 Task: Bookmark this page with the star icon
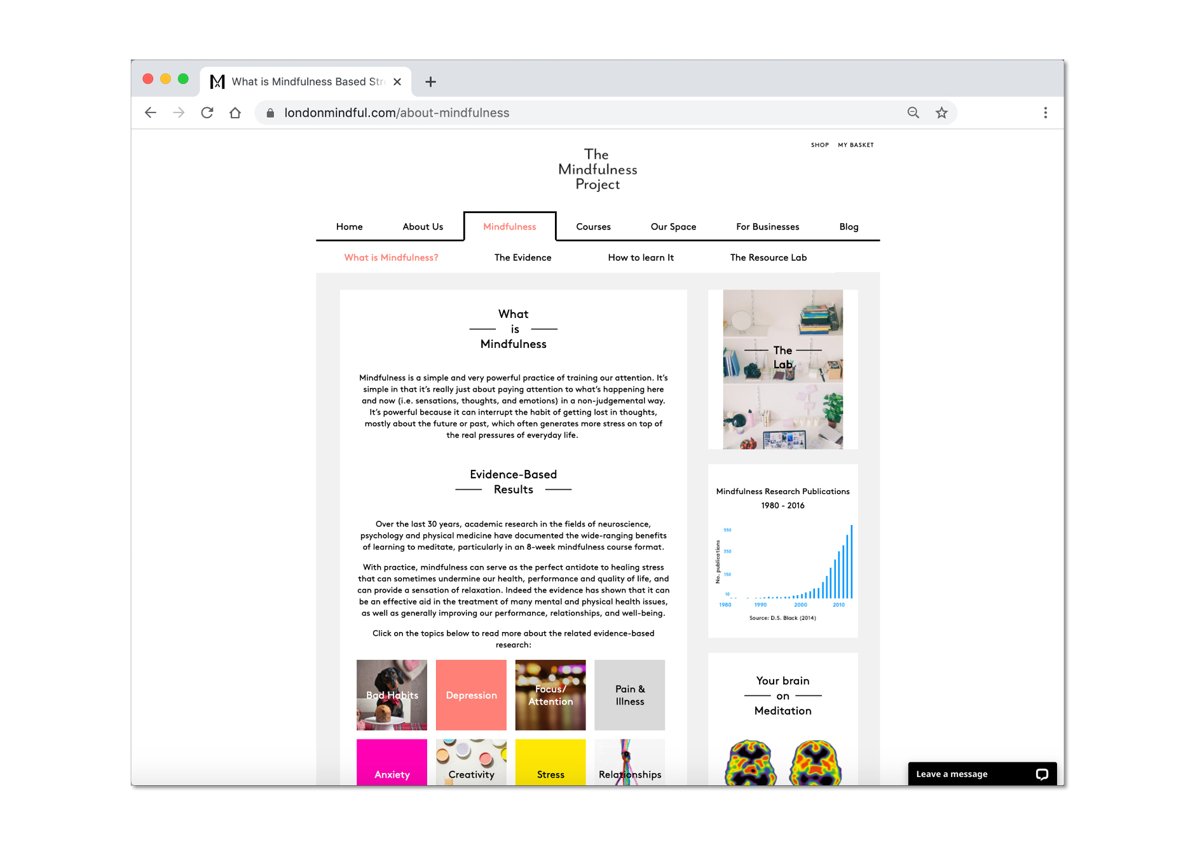pyautogui.click(x=941, y=113)
